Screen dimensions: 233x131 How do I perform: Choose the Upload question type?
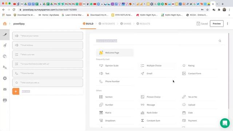[x=198, y=105]
